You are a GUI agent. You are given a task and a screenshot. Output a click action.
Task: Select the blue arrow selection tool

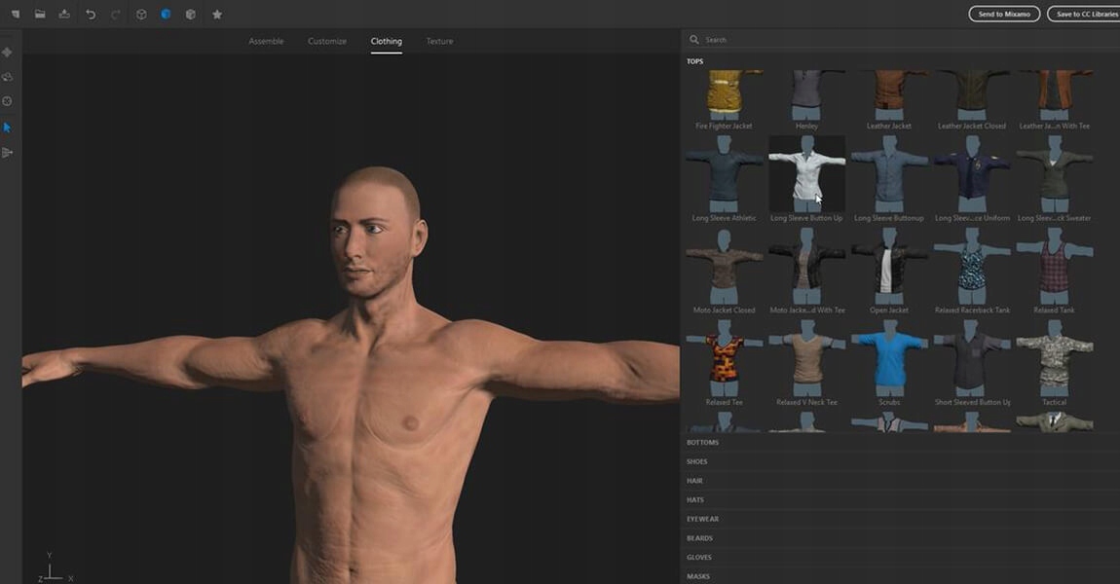coord(8,128)
